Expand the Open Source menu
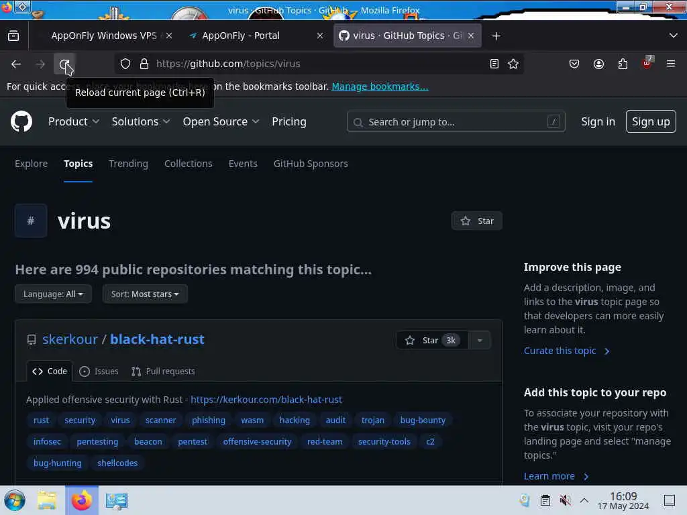This screenshot has height=515, width=687. coord(221,122)
